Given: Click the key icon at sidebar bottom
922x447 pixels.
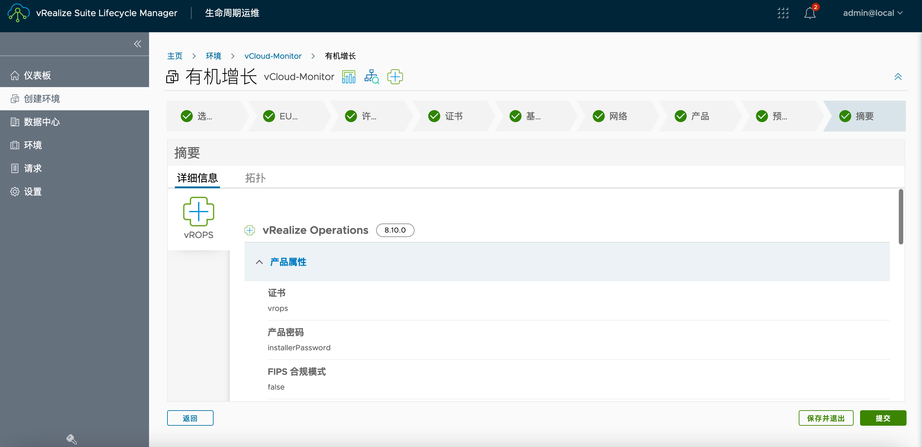Looking at the screenshot, I should [71, 439].
